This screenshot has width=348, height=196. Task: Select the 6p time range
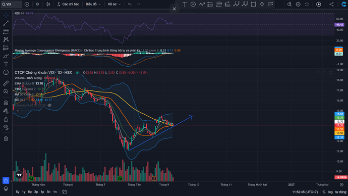point(30,192)
